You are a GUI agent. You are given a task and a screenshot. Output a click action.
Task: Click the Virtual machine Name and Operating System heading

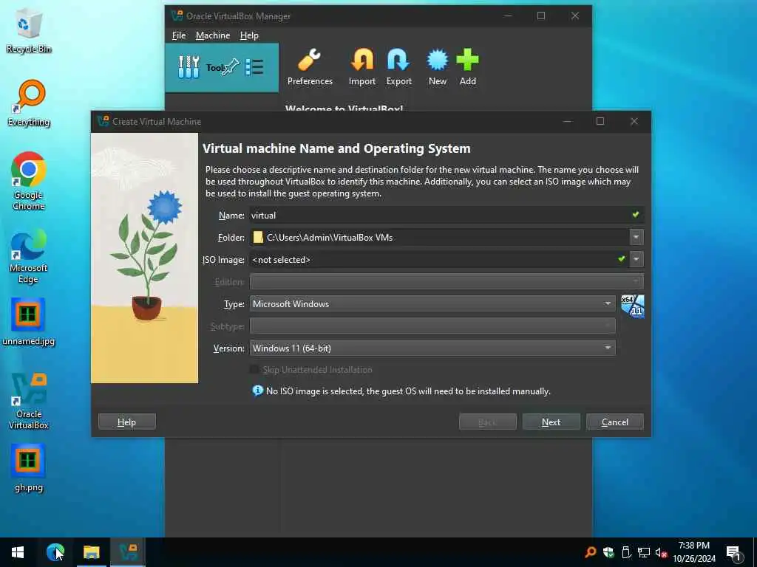pos(336,148)
